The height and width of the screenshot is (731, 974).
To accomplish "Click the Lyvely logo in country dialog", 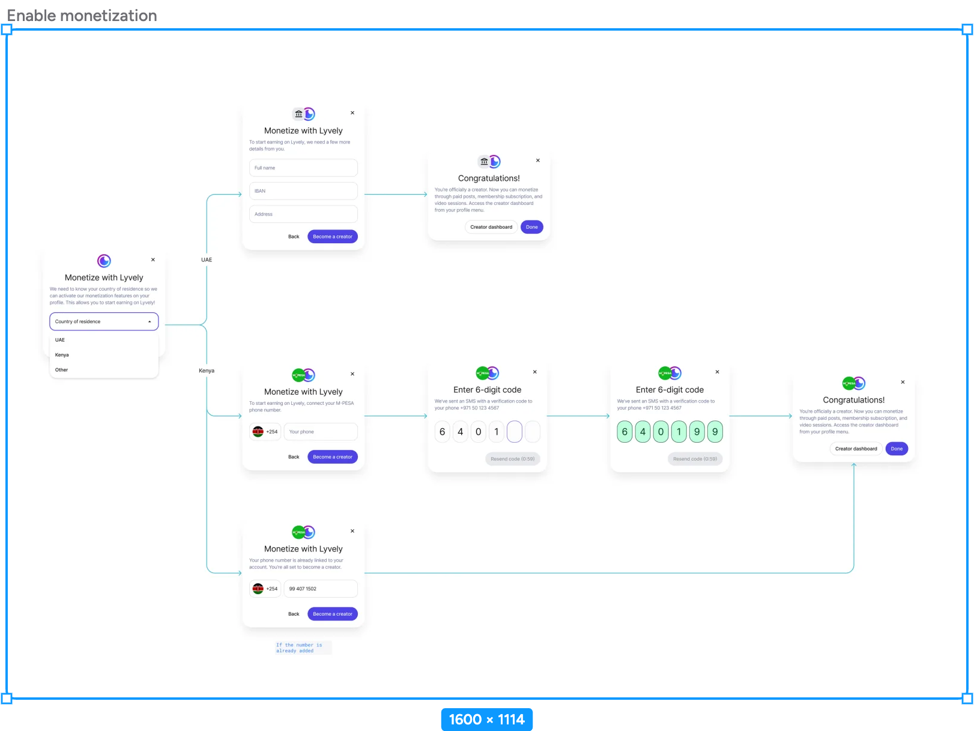I will point(104,261).
